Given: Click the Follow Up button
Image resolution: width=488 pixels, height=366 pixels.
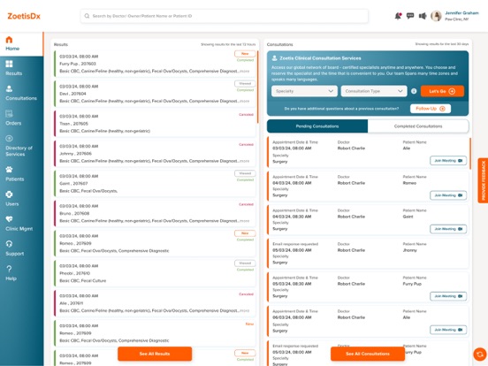Looking at the screenshot, I should (x=431, y=109).
